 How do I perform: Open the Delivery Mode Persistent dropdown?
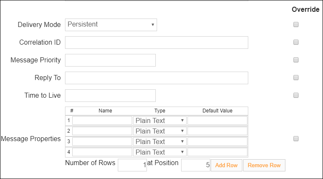click(111, 25)
